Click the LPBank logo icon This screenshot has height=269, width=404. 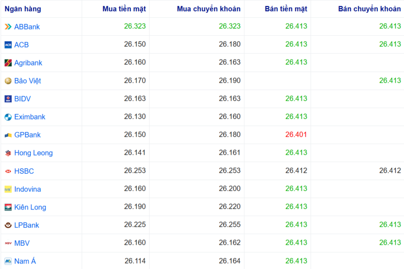point(8,225)
